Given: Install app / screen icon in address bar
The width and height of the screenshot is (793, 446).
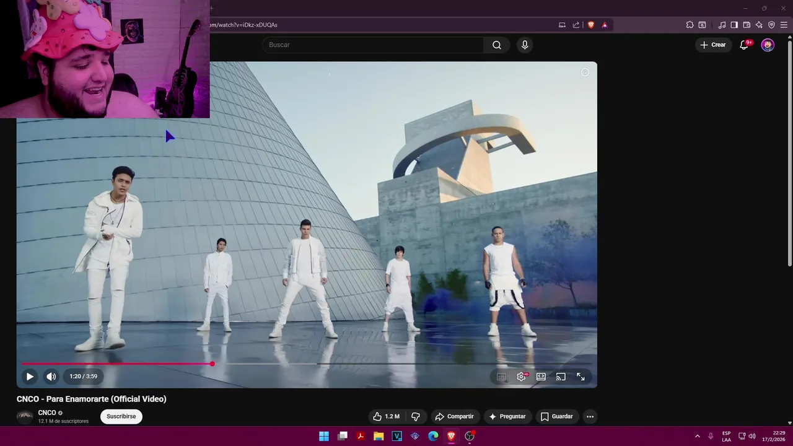Looking at the screenshot, I should click(x=562, y=25).
